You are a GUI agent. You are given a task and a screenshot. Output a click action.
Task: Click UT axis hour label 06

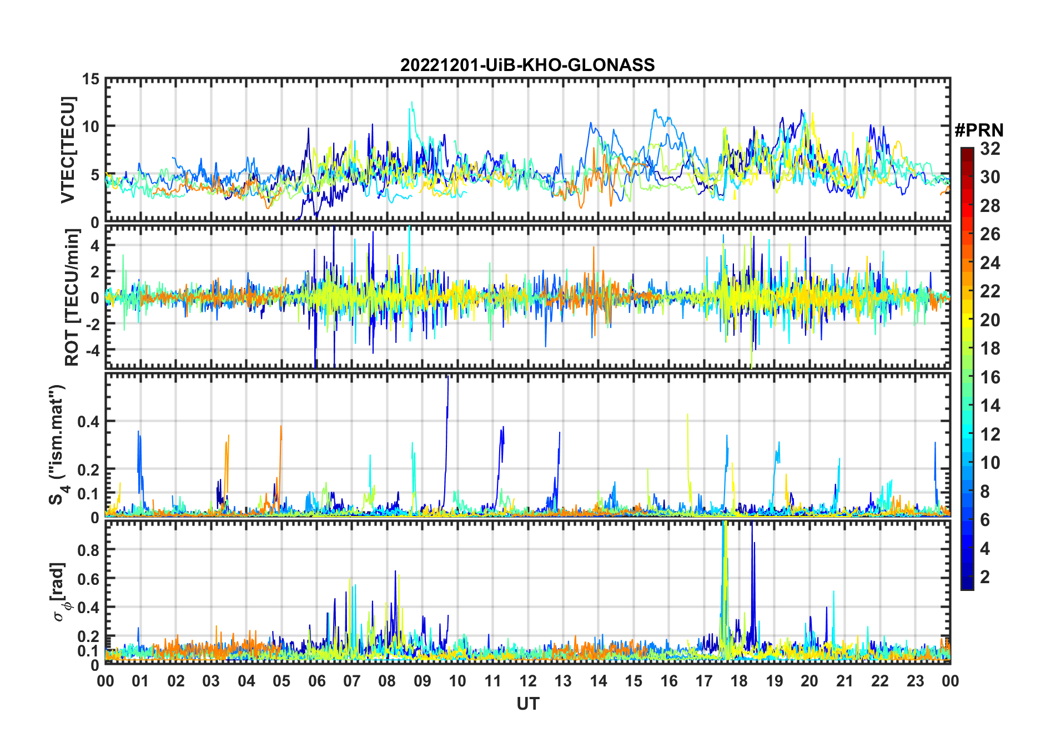pos(316,681)
